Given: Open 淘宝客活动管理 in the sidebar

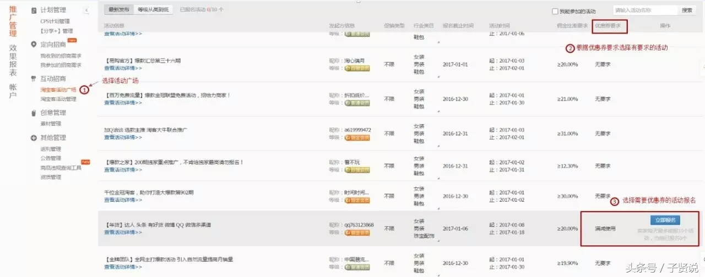Looking at the screenshot, I should pos(58,99).
